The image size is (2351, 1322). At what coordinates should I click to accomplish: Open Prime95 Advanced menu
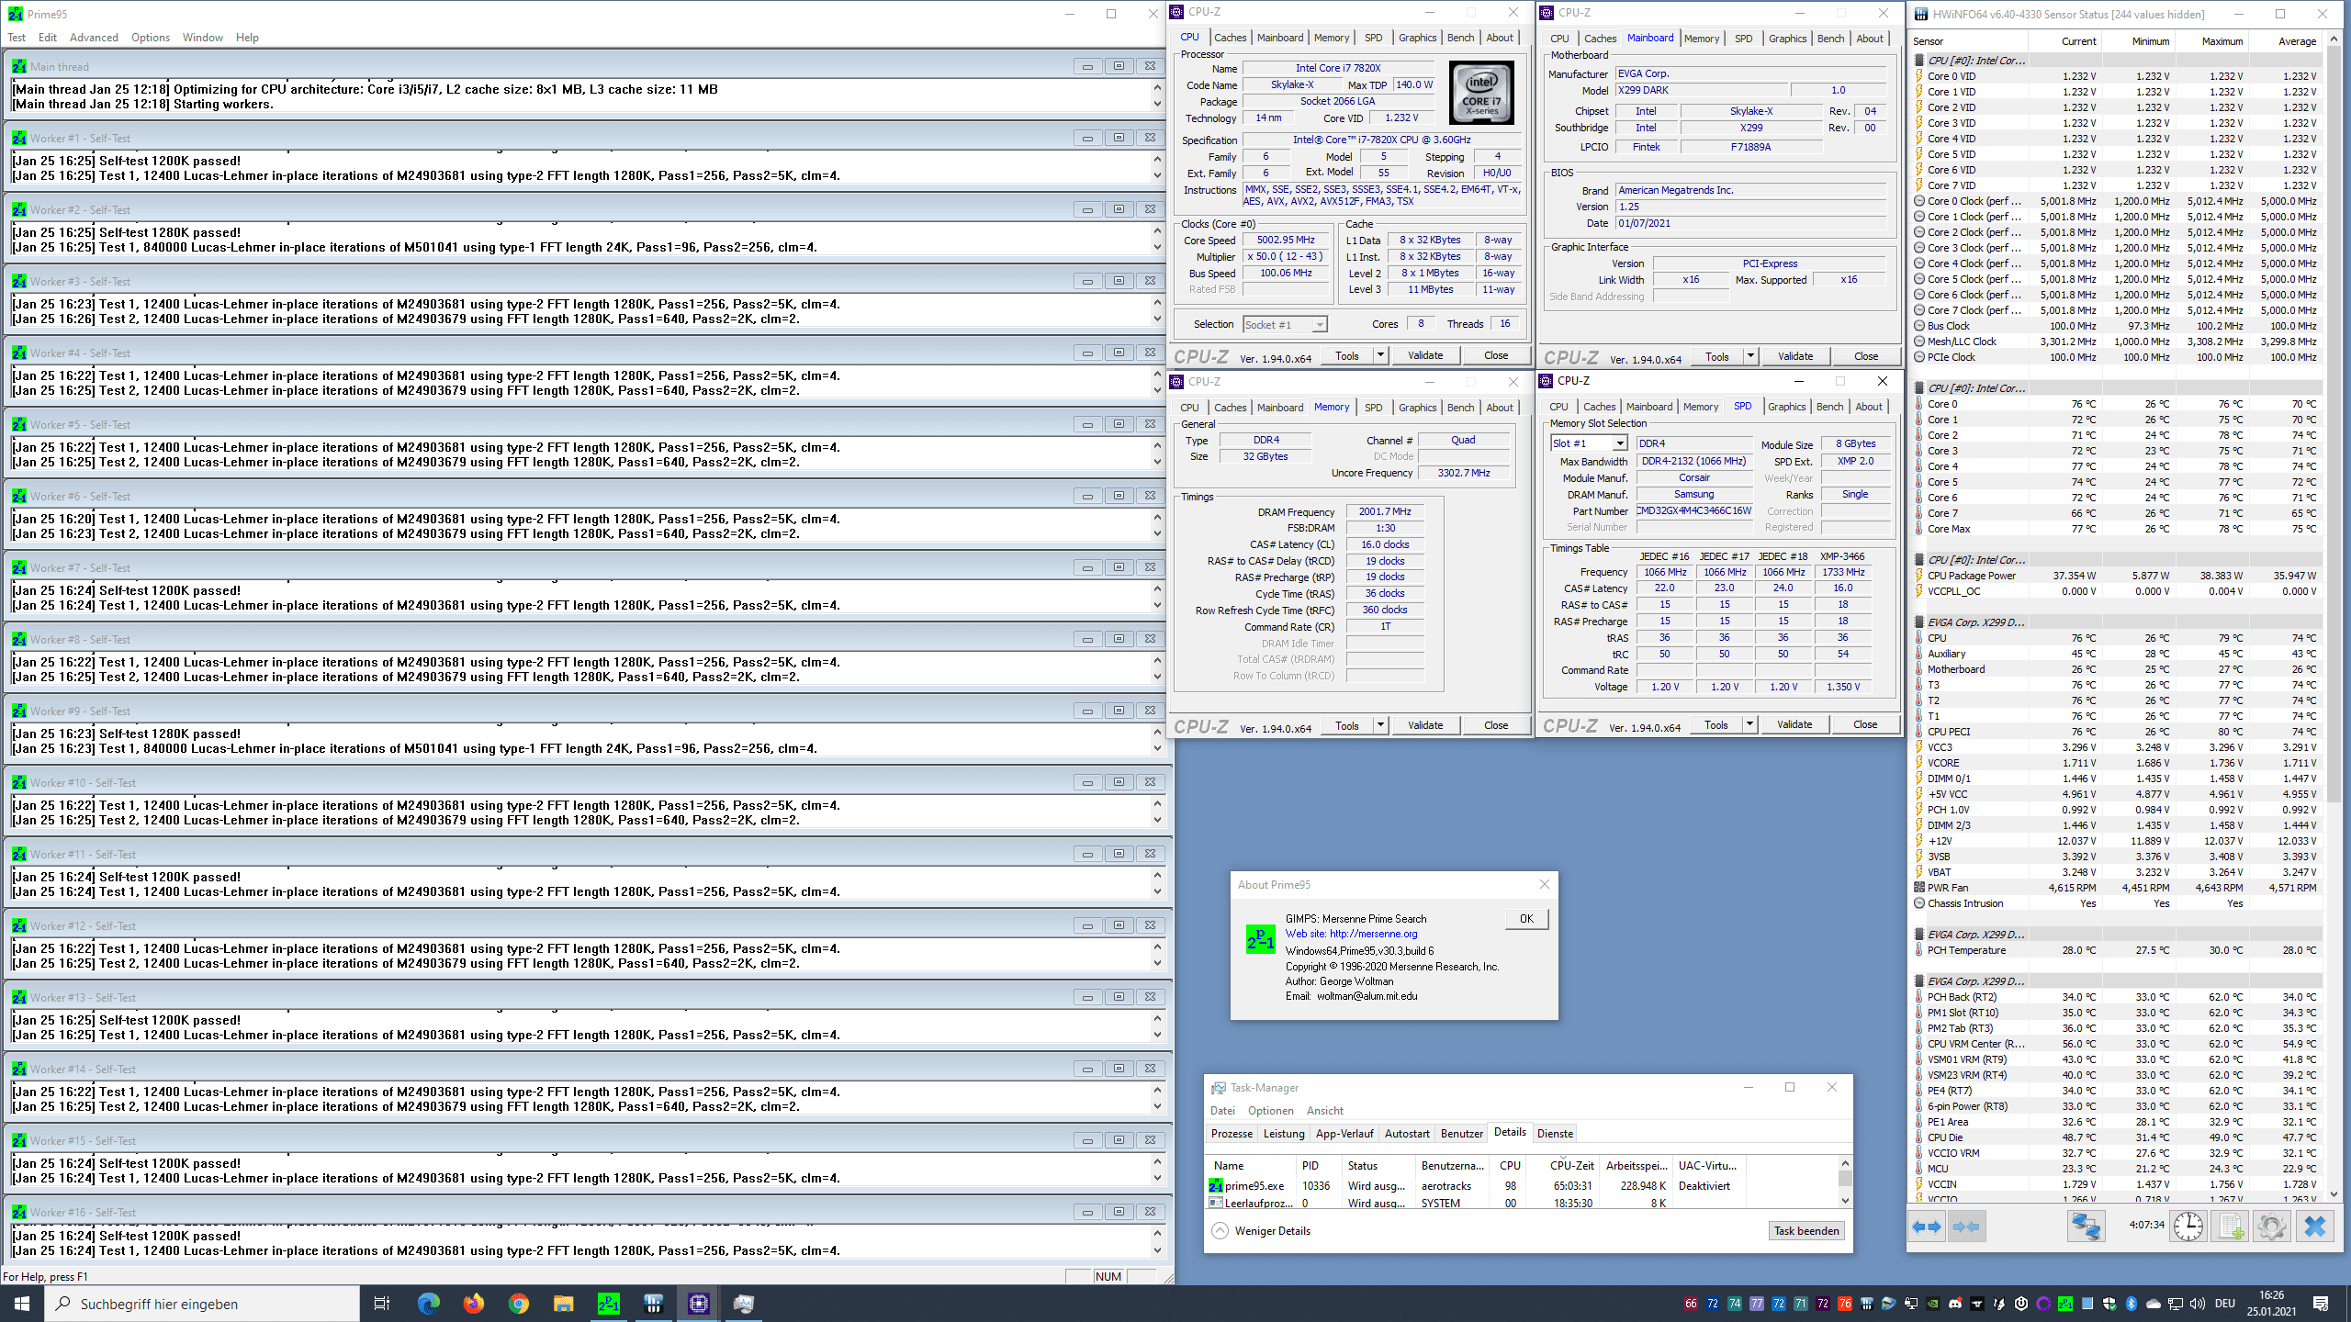tap(94, 38)
